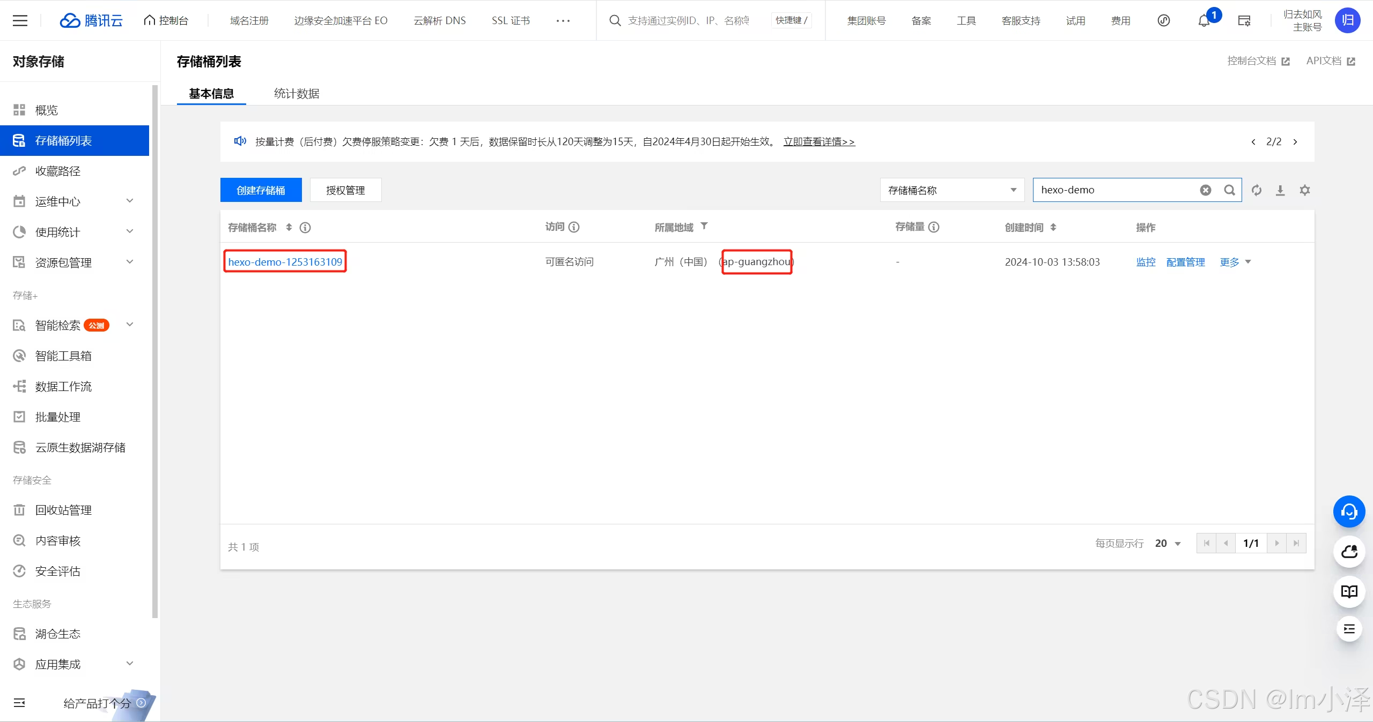Screen dimensions: 1373x722
Task: Switch to the 基本信息 tab
Action: [211, 94]
